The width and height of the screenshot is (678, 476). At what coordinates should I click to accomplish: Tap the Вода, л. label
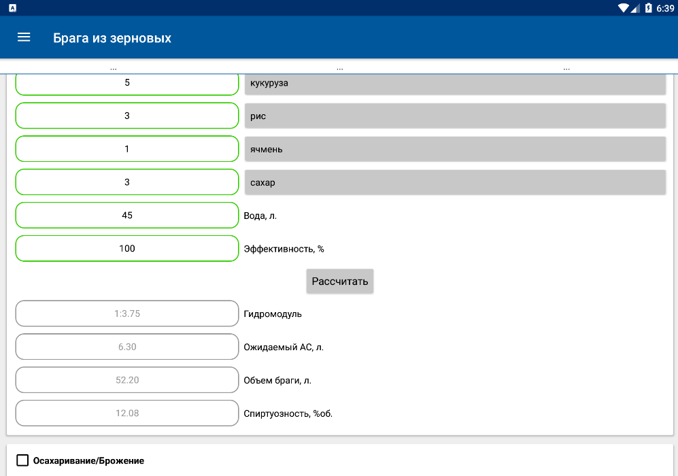(x=260, y=216)
